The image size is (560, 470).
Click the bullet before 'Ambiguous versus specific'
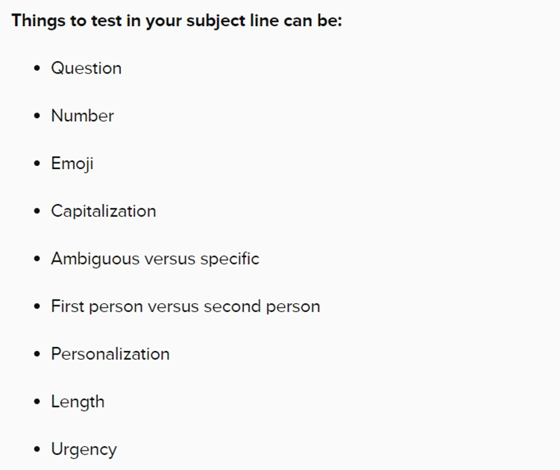[37, 258]
